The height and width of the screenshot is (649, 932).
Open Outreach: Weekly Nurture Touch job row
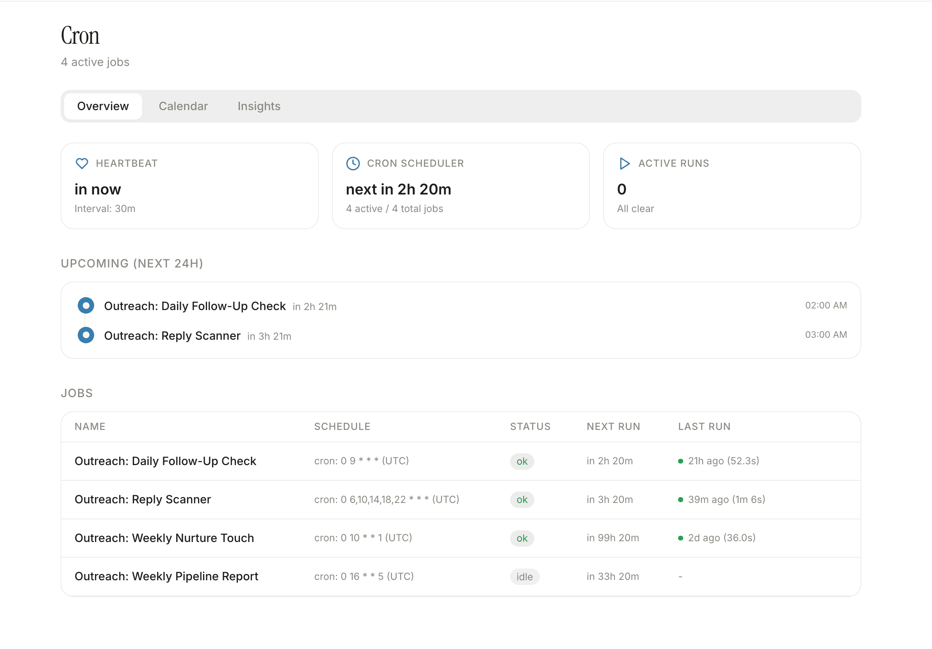click(x=164, y=538)
